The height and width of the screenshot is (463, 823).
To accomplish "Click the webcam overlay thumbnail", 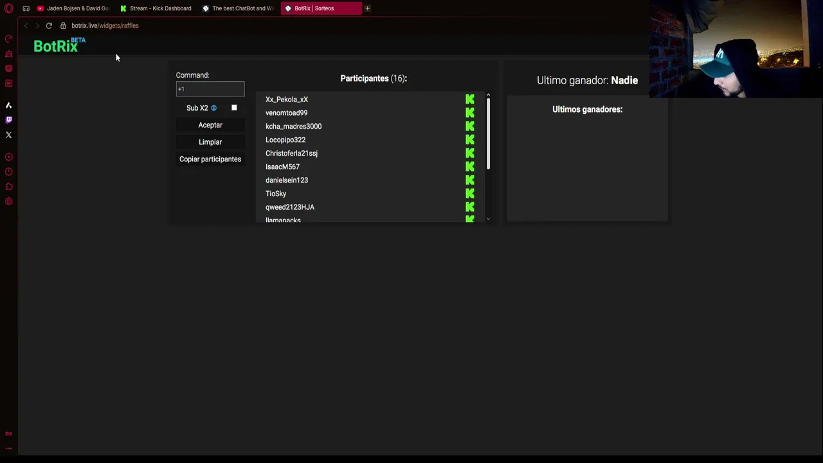I will [736, 49].
